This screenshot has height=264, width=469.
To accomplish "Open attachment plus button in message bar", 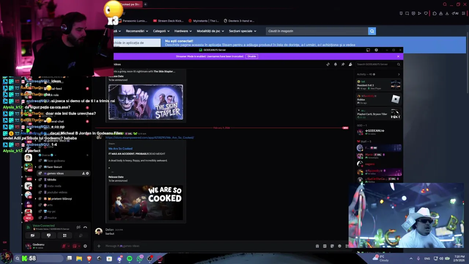I will pyautogui.click(x=99, y=246).
